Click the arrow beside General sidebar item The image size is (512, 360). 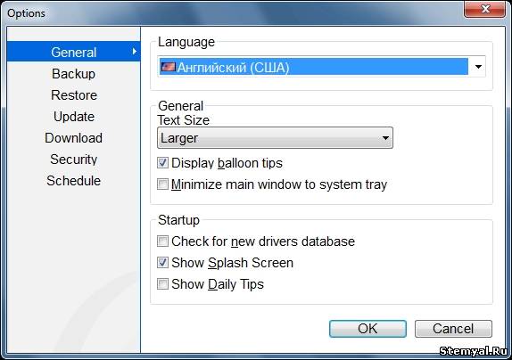tap(134, 51)
